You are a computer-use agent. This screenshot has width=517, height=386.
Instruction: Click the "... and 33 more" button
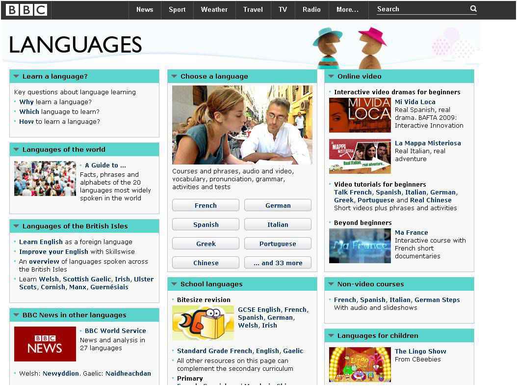pos(278,263)
